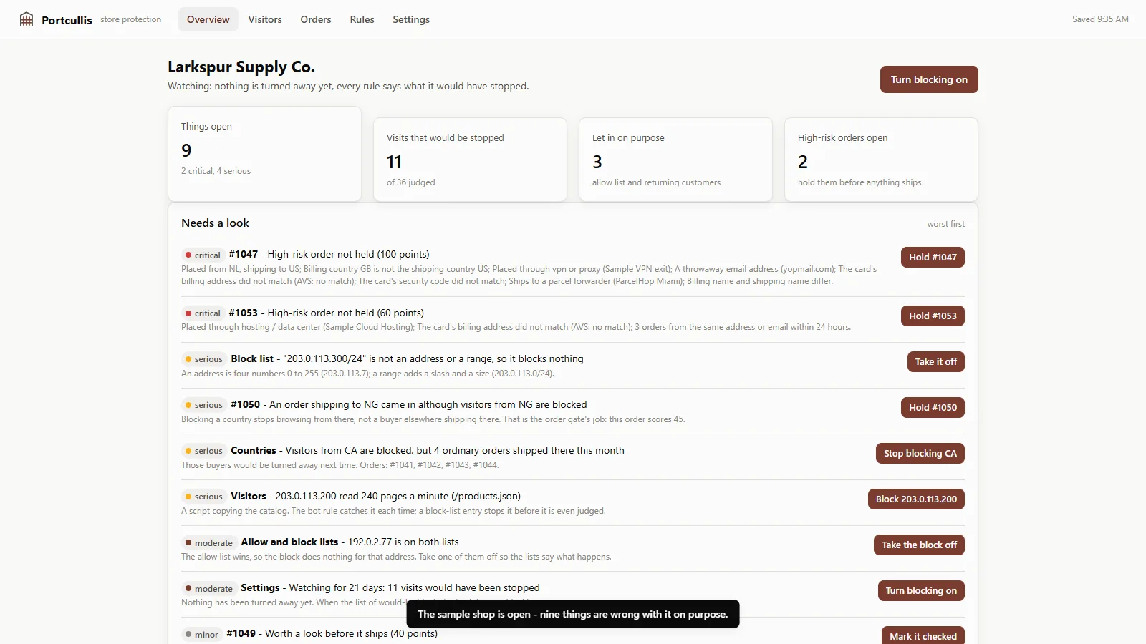This screenshot has height=644, width=1146.
Task: Switch to the Visitors tab in the top navigation
Action: [x=265, y=19]
